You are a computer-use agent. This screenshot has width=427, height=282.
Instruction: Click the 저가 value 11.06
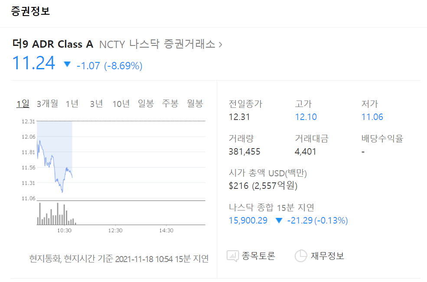coord(372,117)
